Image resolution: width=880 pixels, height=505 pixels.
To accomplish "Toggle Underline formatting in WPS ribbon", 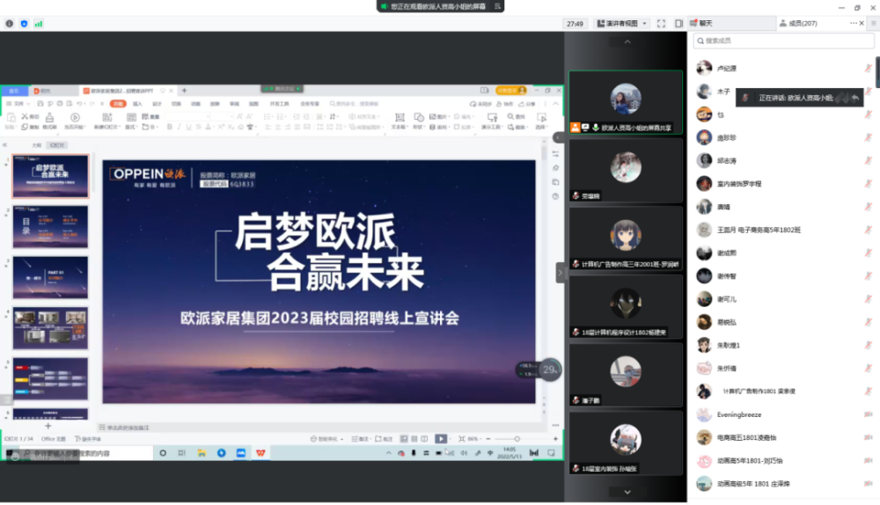I will 188,128.
